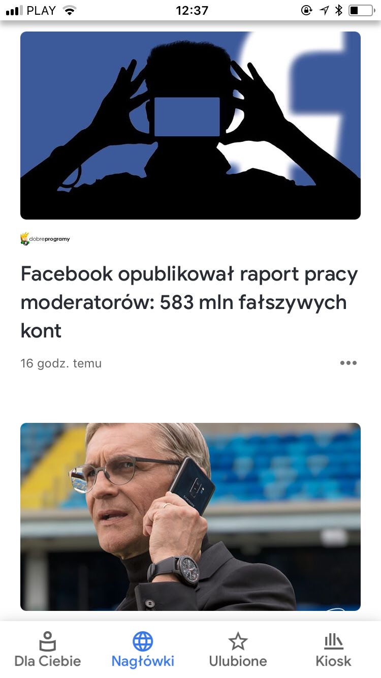Select the Dla Ciebie tab label
The width and height of the screenshot is (381, 678).
[48, 661]
